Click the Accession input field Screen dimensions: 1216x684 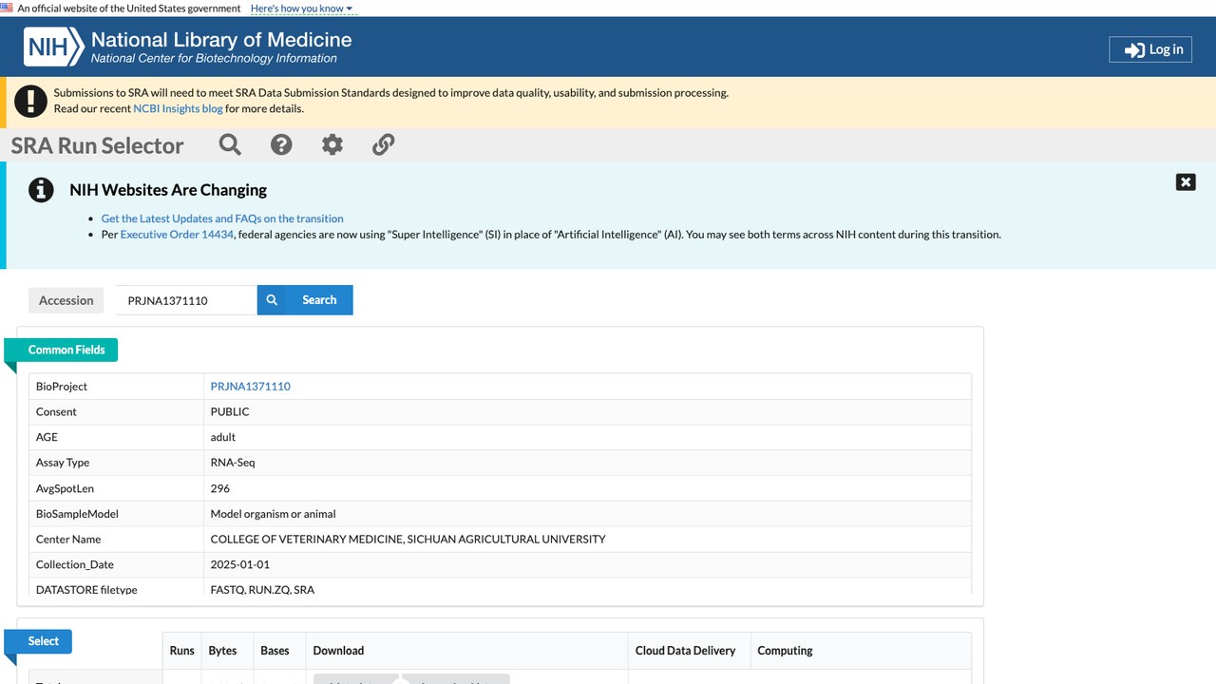186,300
